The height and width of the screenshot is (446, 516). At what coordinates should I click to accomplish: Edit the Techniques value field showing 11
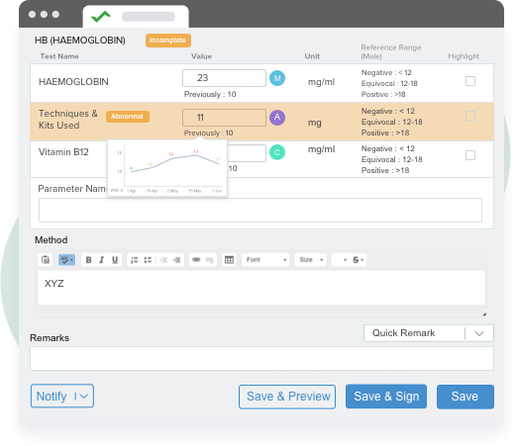224,118
